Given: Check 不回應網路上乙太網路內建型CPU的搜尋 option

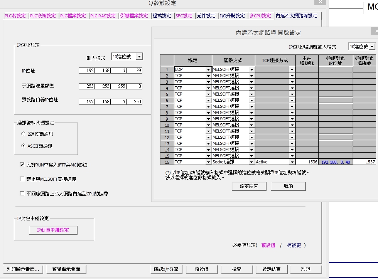Looking at the screenshot, I should pos(22,194).
